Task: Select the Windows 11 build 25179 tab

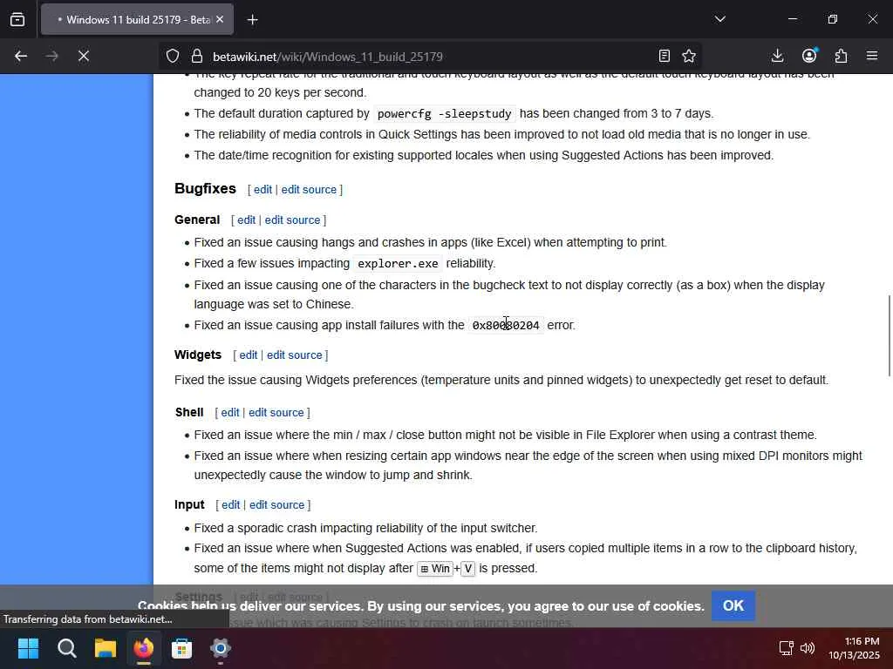Action: pyautogui.click(x=137, y=19)
